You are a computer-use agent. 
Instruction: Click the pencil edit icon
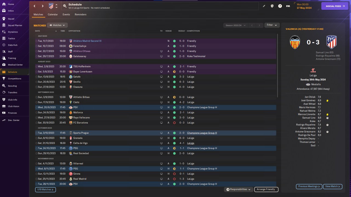pyautogui.click(x=264, y=6)
